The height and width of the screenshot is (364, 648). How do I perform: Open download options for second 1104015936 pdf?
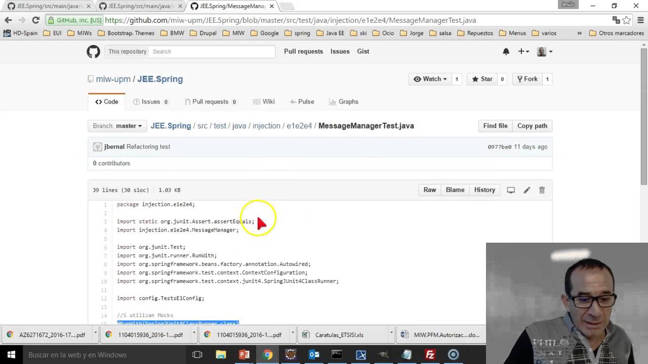point(293,335)
